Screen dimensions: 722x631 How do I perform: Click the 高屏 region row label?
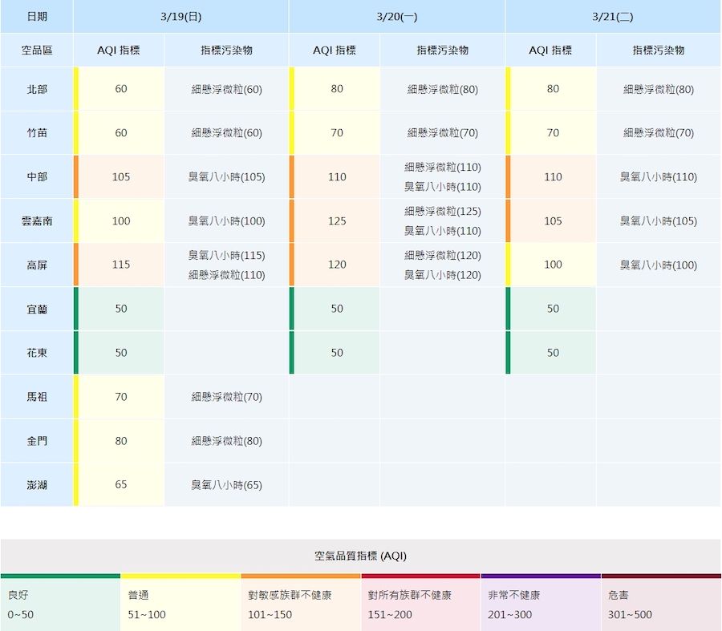[x=37, y=265]
